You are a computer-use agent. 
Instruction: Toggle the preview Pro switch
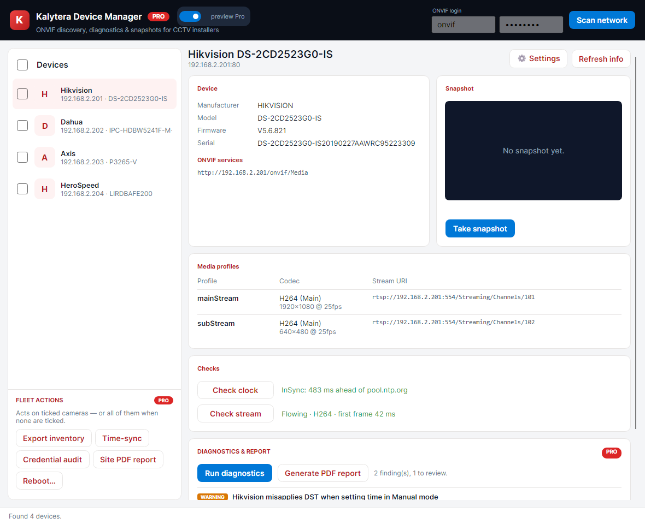click(x=190, y=16)
